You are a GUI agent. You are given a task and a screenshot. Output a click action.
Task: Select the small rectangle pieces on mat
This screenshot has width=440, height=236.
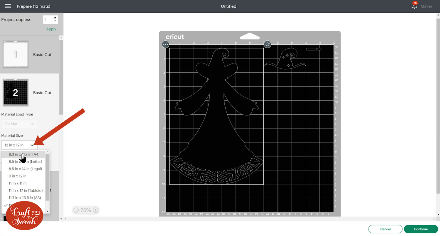point(314,49)
